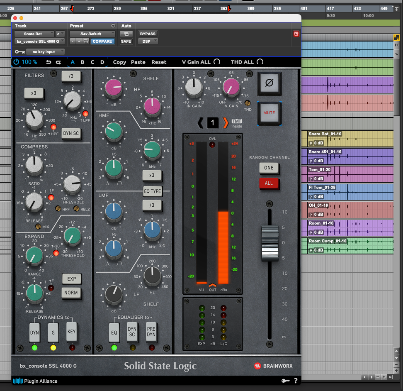Image resolution: width=403 pixels, height=391 pixels.
Task: Click the V Gain ALL knob icon
Action: pyautogui.click(x=217, y=62)
